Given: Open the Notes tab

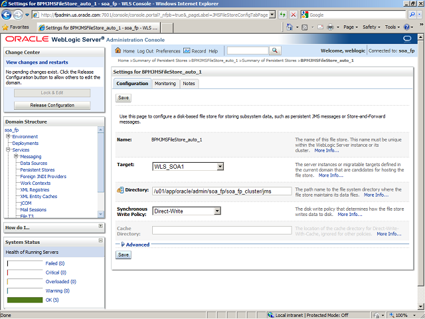Looking at the screenshot, I should pyautogui.click(x=189, y=84).
